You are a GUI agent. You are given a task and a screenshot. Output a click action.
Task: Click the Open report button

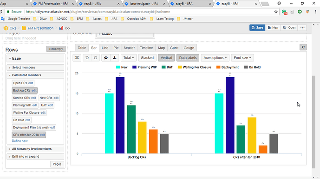289,28
